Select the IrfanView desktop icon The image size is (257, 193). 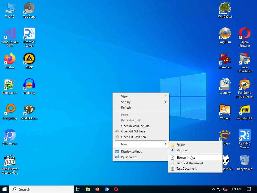tap(225, 61)
